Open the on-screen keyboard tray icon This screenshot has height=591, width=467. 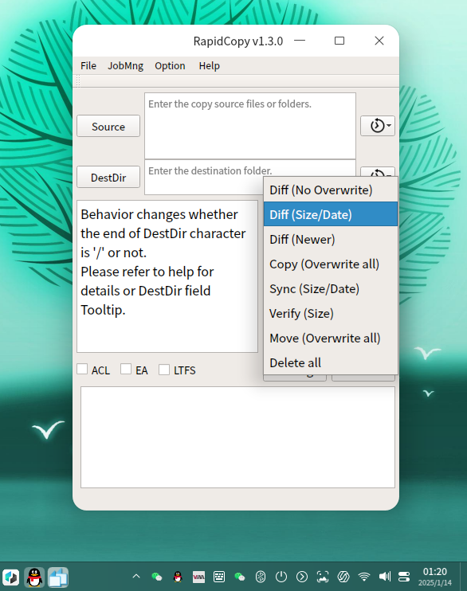pyautogui.click(x=219, y=577)
